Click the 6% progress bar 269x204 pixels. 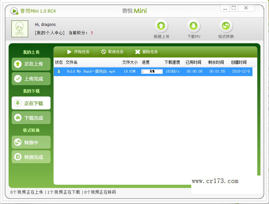[152, 71]
